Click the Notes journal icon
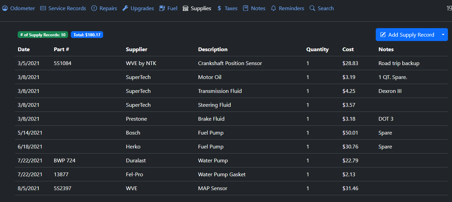452x202 pixels. [245, 8]
